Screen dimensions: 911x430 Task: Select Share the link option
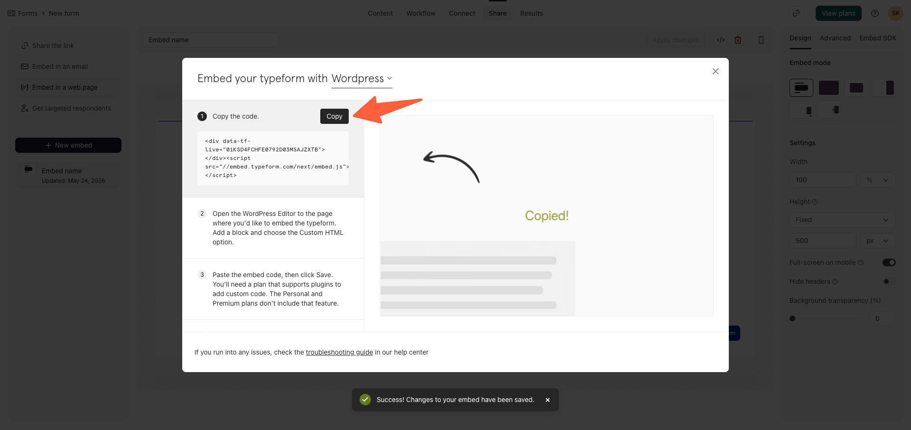tap(68, 46)
